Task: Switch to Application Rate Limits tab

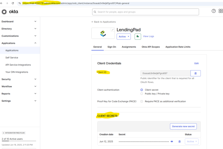Action: (178, 47)
